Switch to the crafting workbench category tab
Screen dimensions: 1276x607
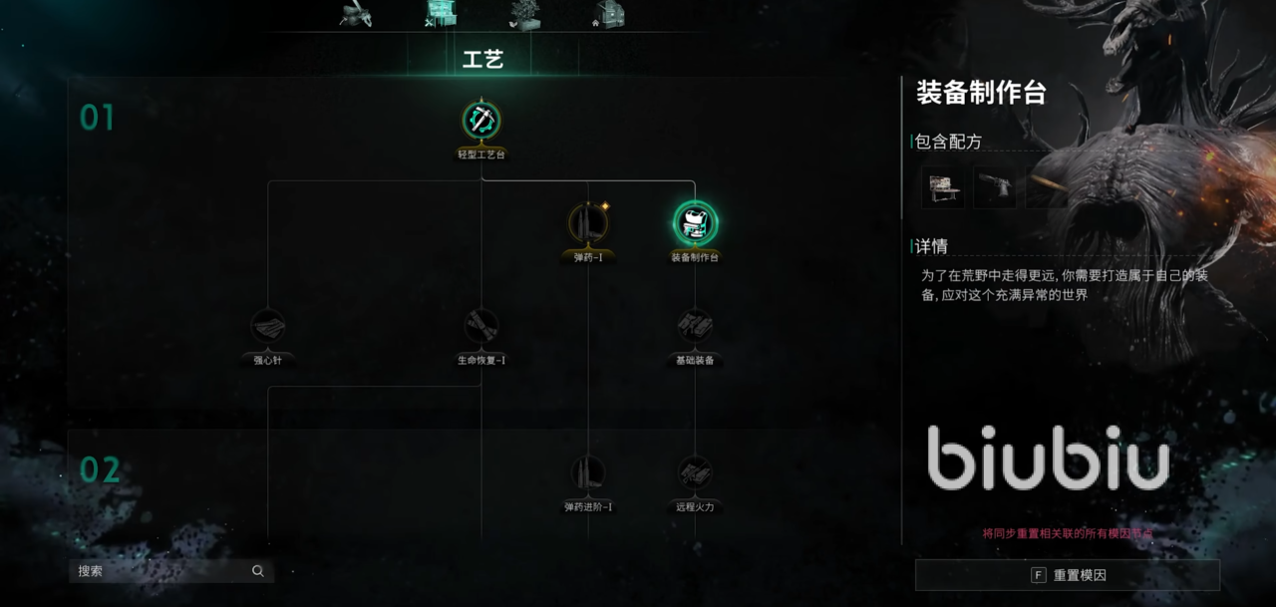(440, 13)
